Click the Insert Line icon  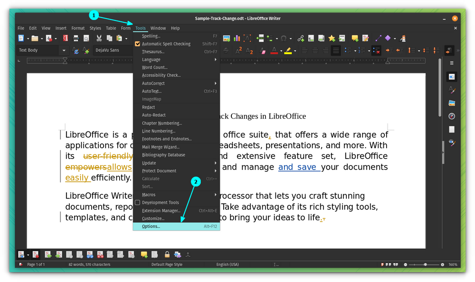[378, 38]
